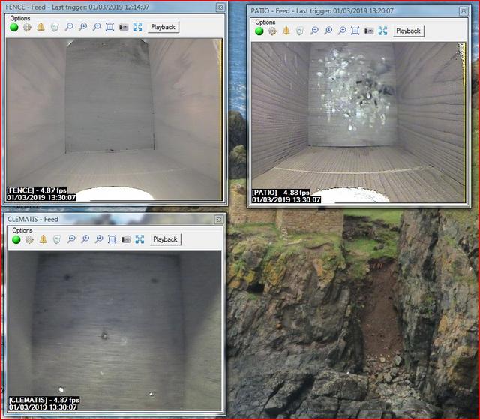Click the zoom out magnifier in CLEMATIS feed
Screen dimensions: 480x420
(x=71, y=239)
